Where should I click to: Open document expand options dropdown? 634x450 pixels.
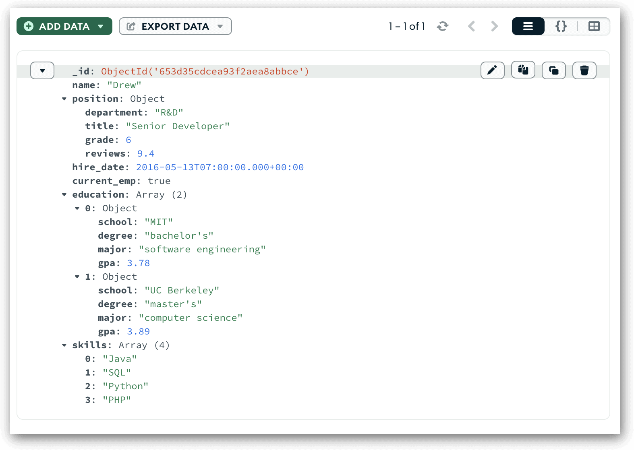pos(42,71)
